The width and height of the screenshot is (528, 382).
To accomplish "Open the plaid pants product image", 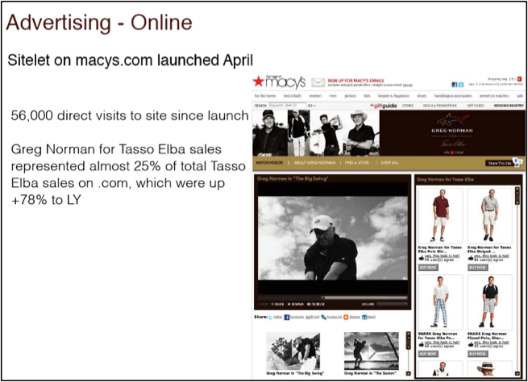I will 440,302.
